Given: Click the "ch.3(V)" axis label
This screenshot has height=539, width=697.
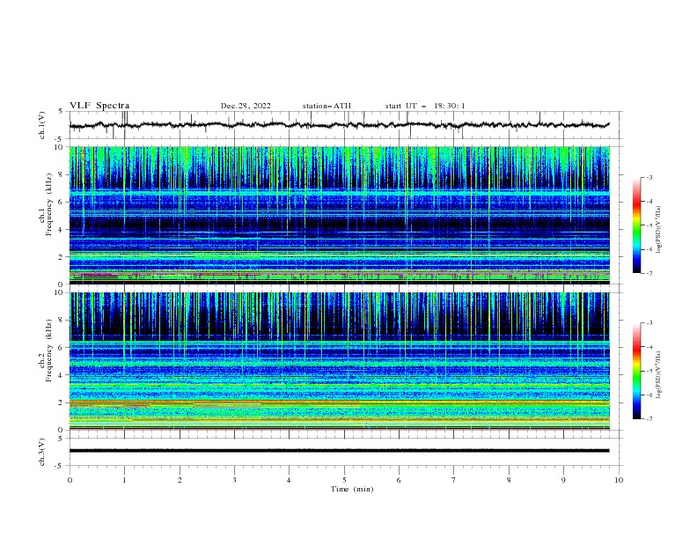Looking at the screenshot, I should pos(42,452).
